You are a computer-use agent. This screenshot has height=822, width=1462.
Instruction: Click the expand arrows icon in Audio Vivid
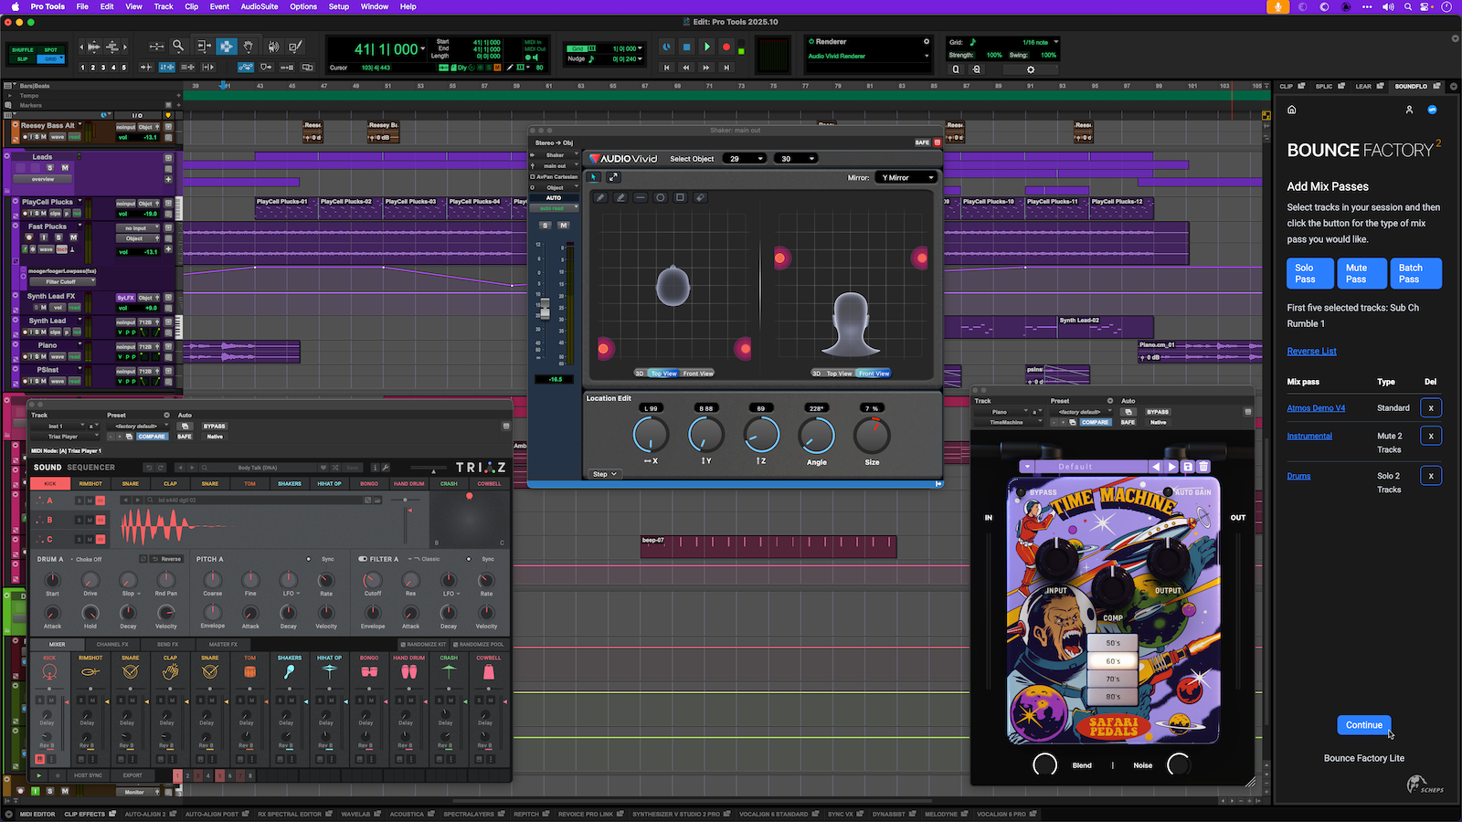[x=613, y=177]
